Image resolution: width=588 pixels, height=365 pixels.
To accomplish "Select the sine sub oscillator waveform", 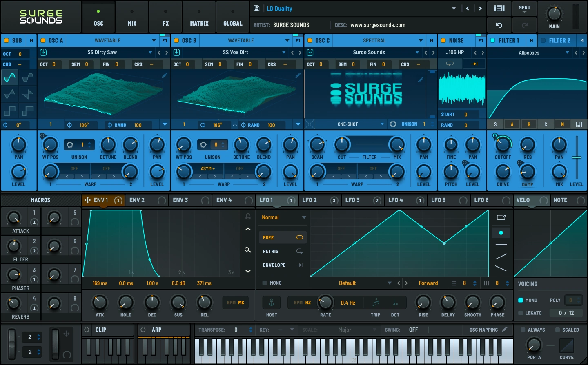I will pos(10,77).
